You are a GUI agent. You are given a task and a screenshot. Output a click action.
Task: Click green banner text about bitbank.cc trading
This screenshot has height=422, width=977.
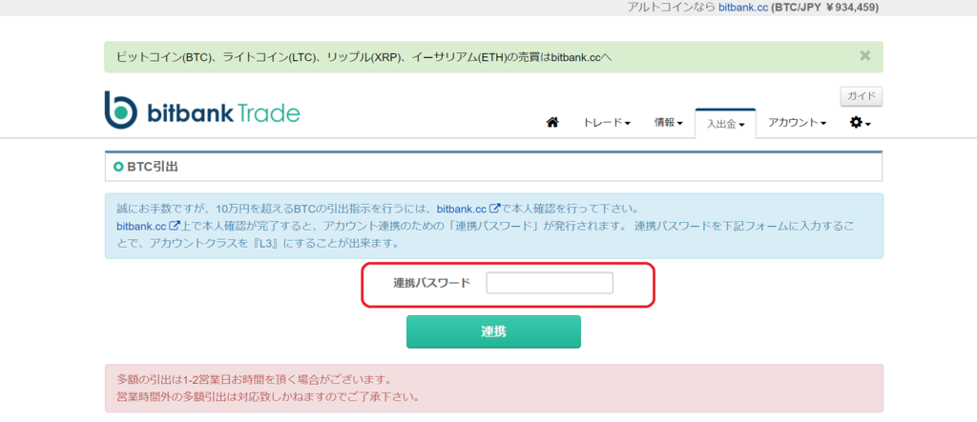tap(364, 56)
